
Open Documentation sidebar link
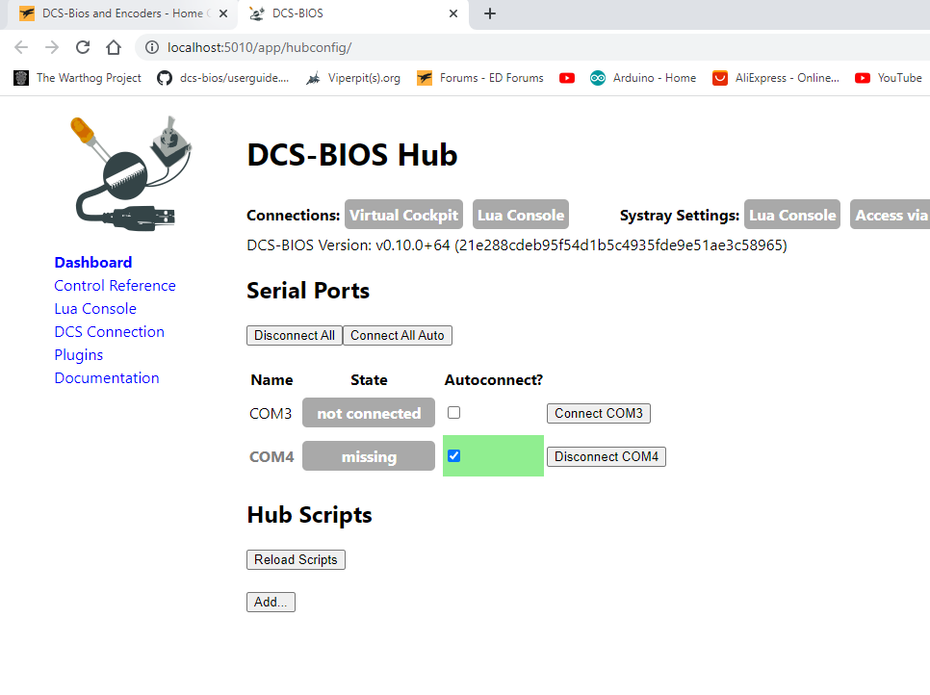(107, 378)
